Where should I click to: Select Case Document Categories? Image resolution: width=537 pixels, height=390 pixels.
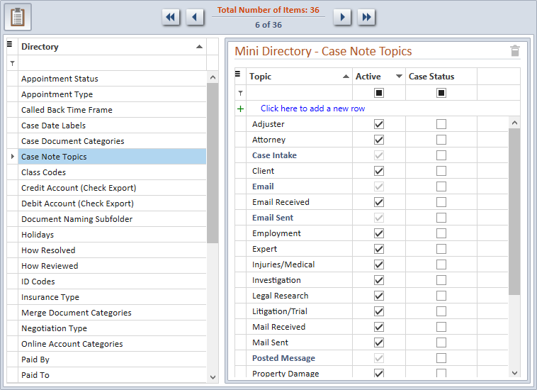coord(112,141)
